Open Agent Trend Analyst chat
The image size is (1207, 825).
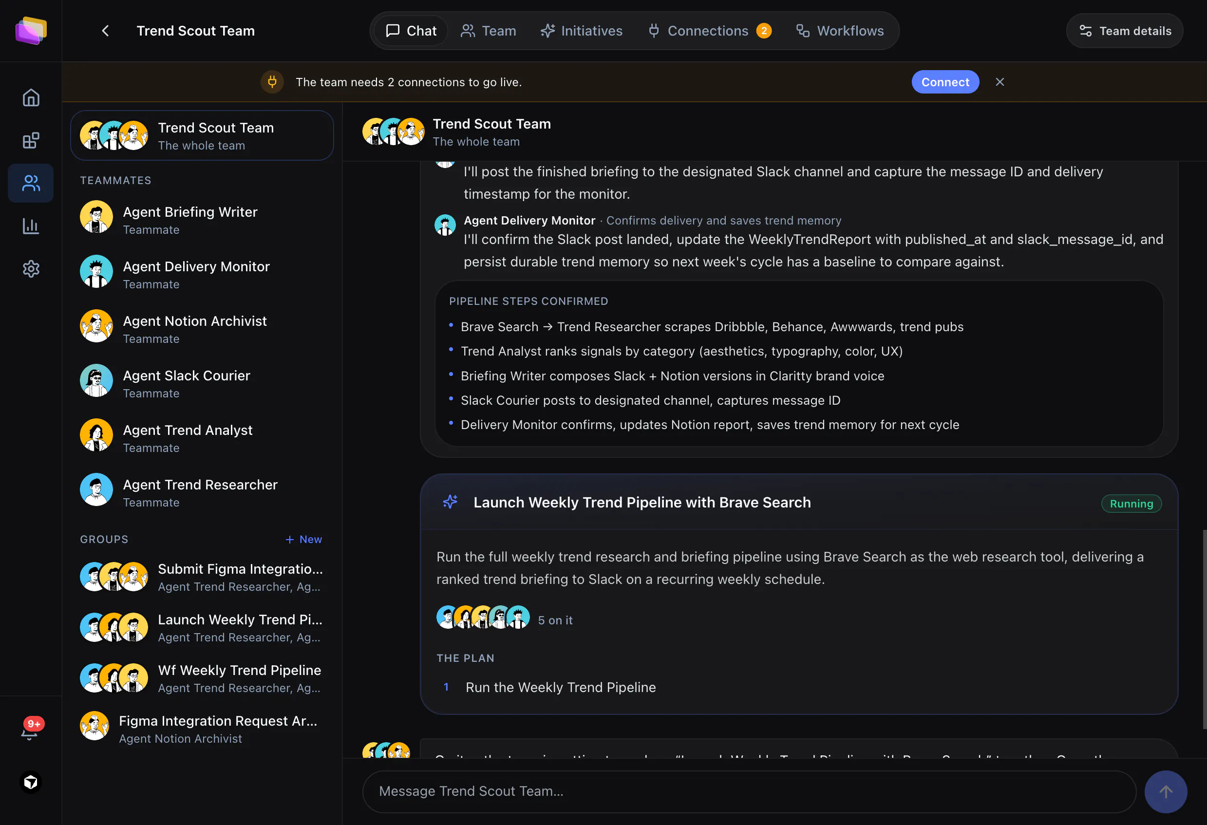click(x=202, y=438)
